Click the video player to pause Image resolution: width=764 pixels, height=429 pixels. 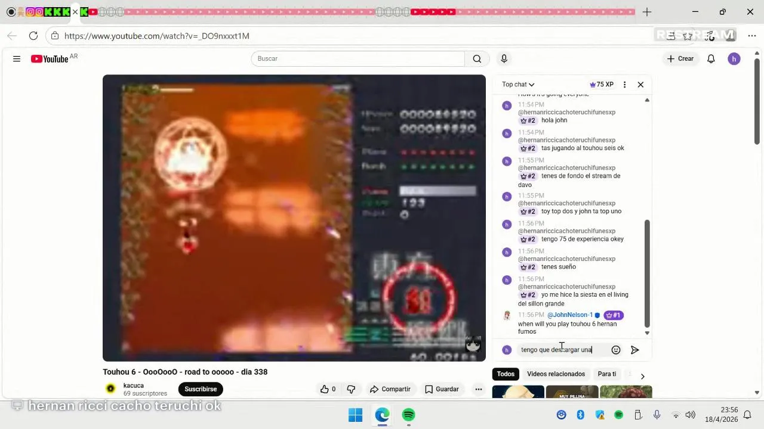point(294,218)
